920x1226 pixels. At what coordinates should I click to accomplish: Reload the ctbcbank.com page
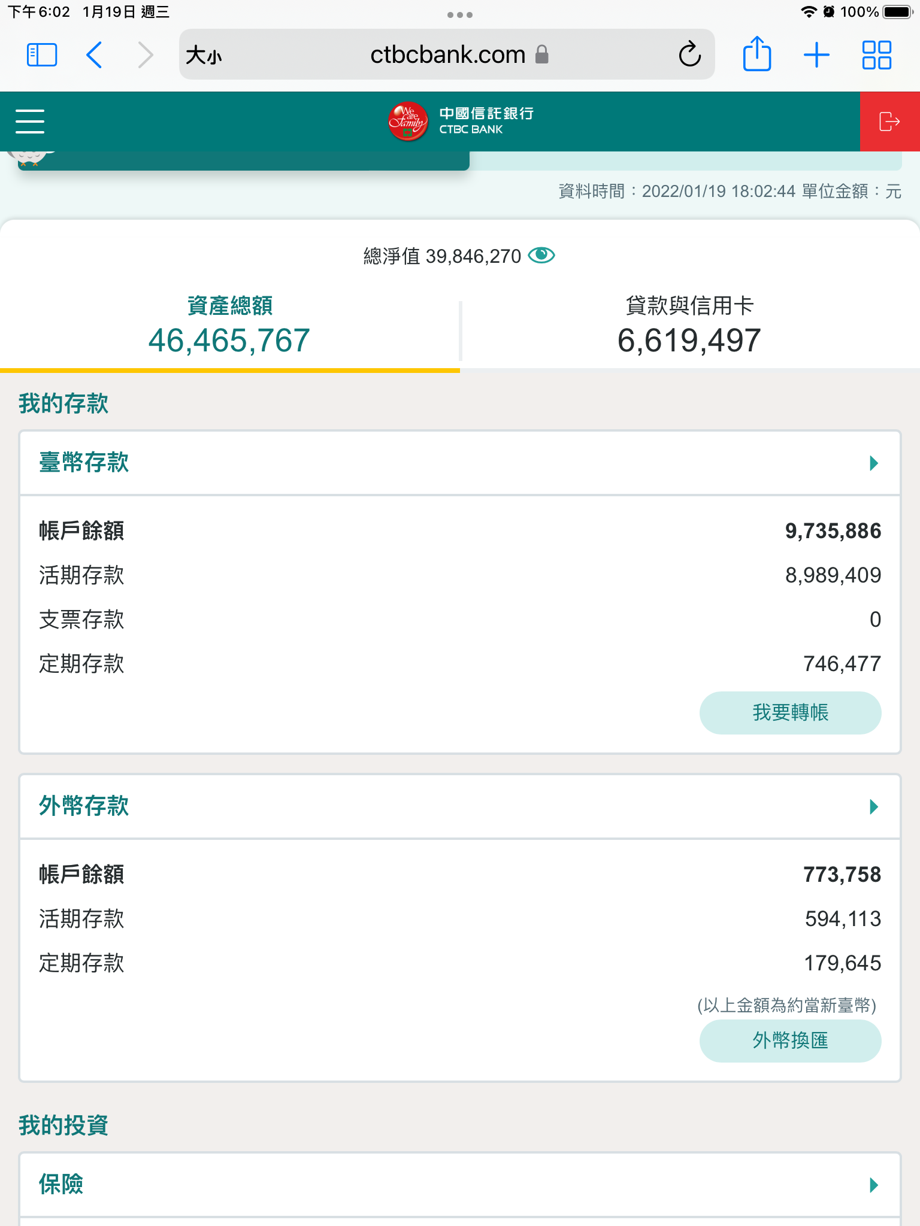click(689, 55)
